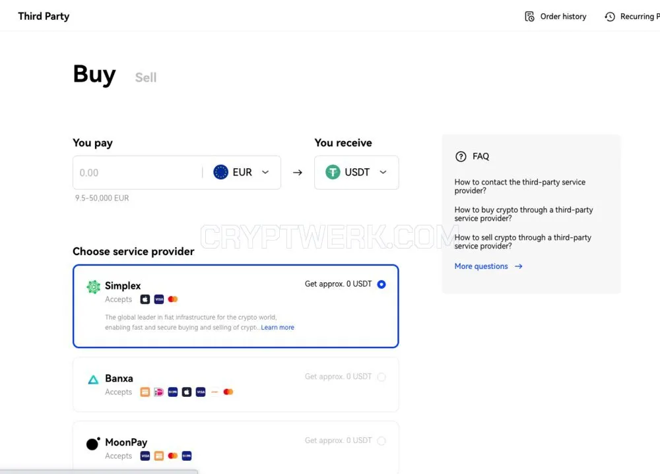Viewport: 660px width, 474px height.
Task: Click the pay-to-receive arrow icon
Action: [298, 173]
